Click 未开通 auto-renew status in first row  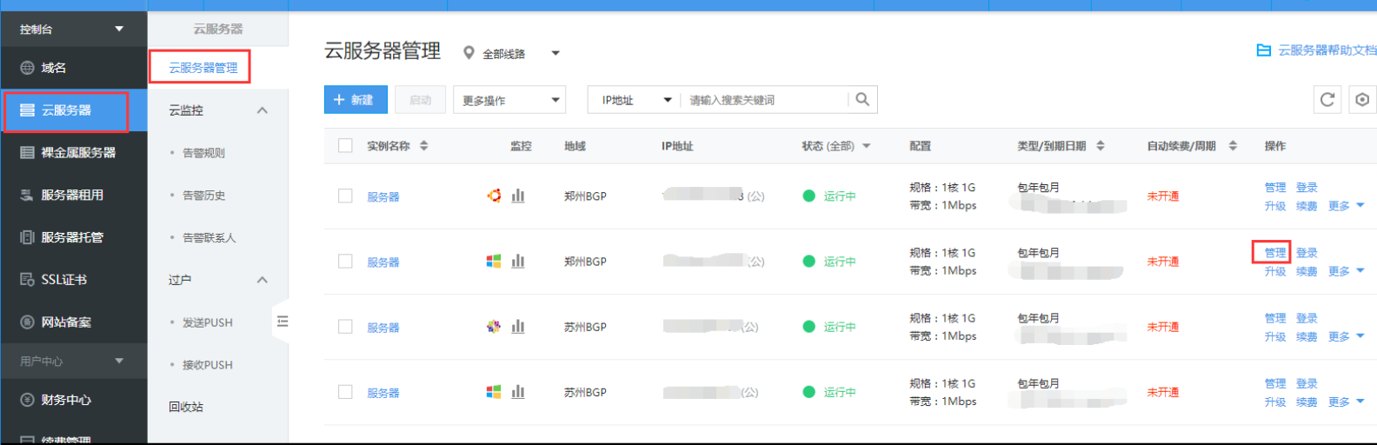[x=1162, y=196]
